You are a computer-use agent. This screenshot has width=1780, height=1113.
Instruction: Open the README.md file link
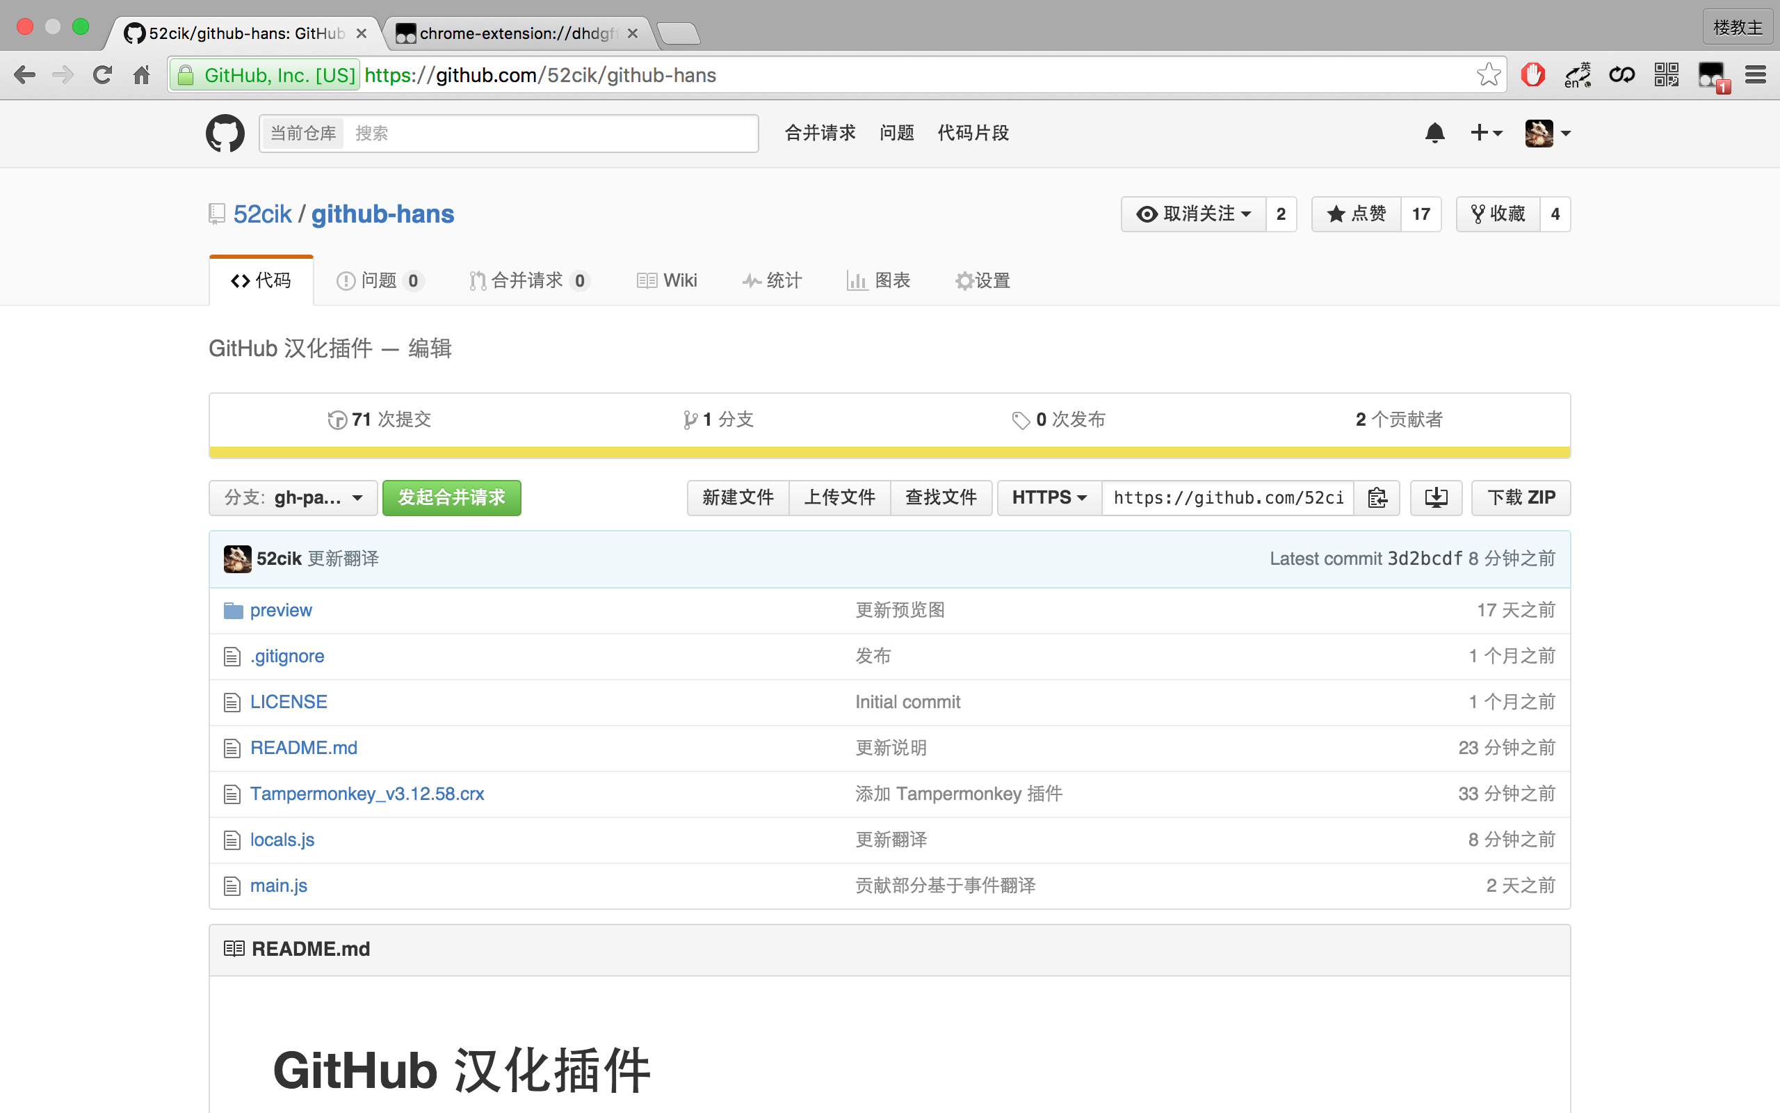coord(304,748)
